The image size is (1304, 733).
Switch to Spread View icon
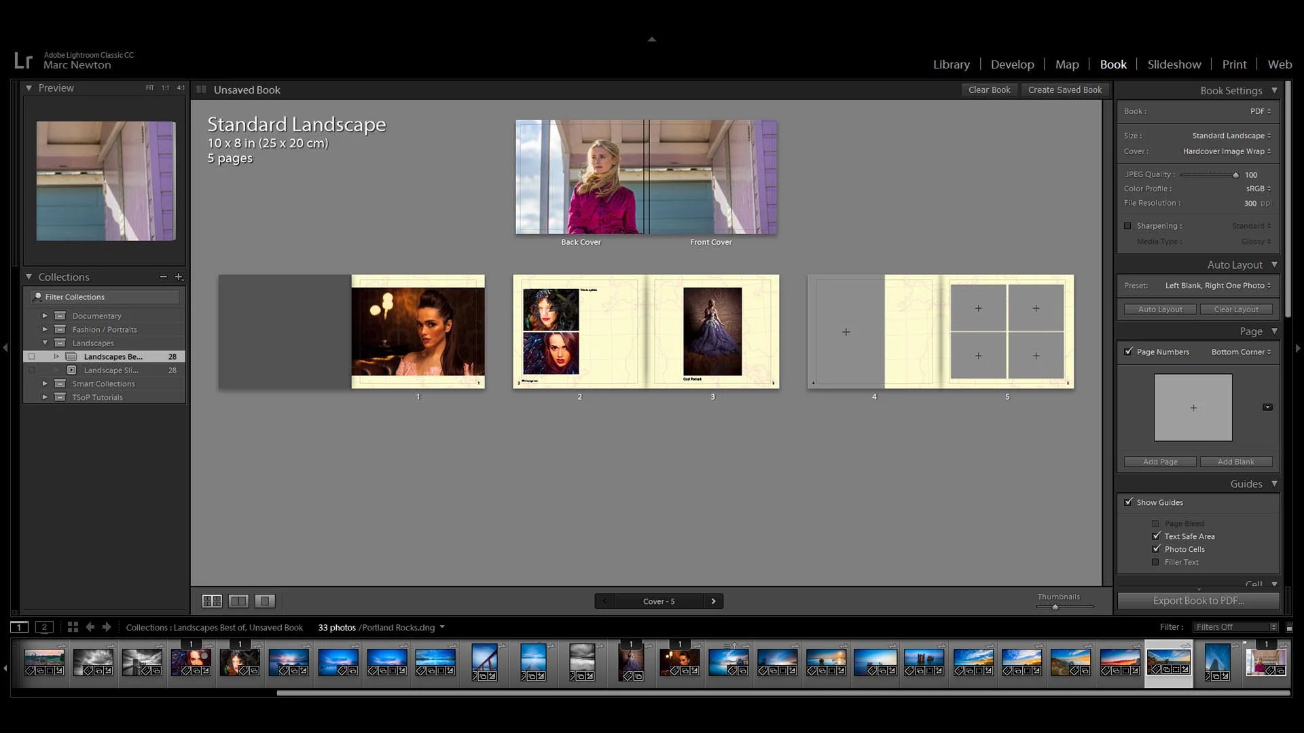[x=238, y=601]
